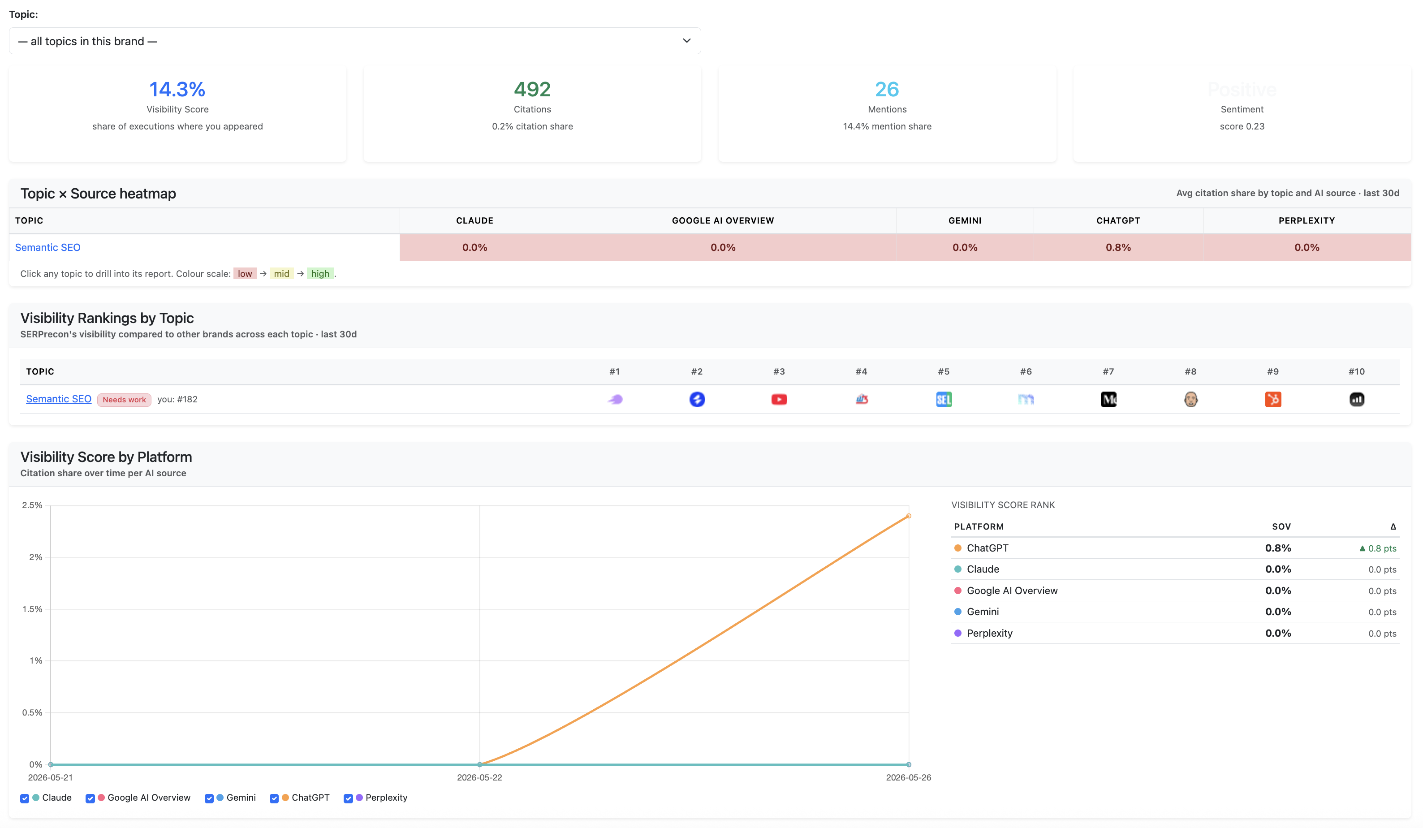1423x828 pixels.
Task: Click the 'Needs work' badge
Action: click(124, 399)
